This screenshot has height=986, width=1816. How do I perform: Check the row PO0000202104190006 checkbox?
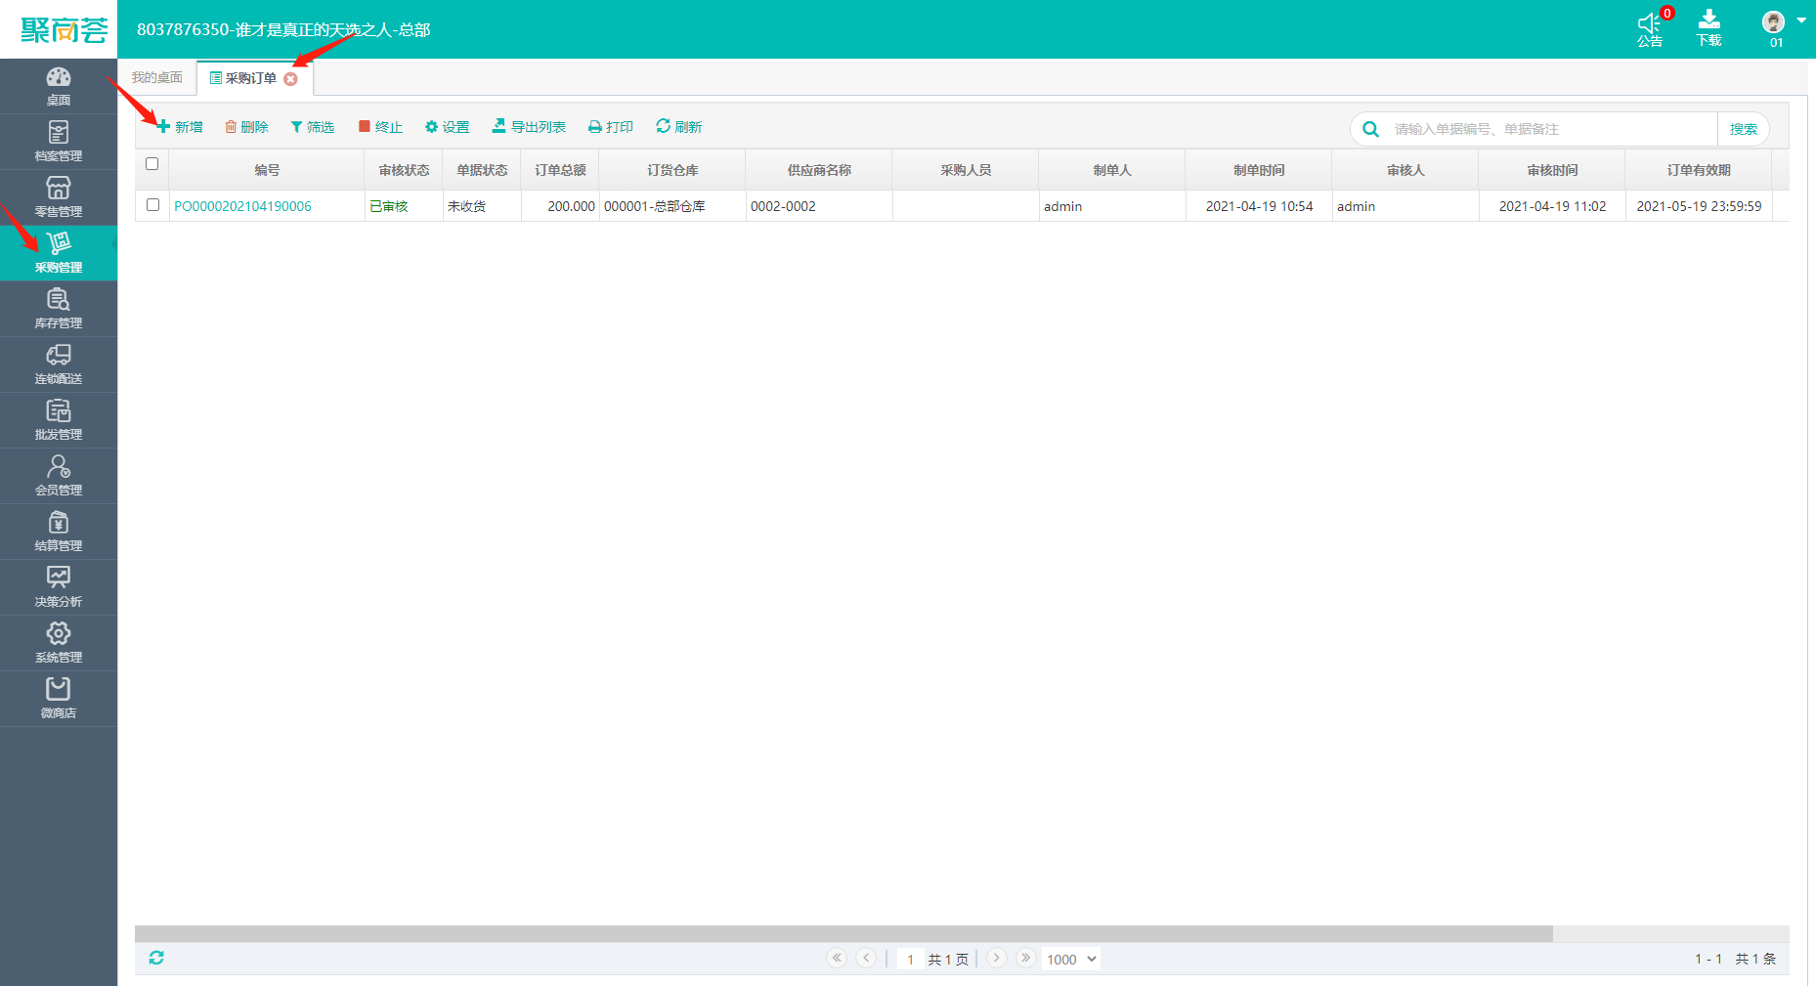[152, 205]
